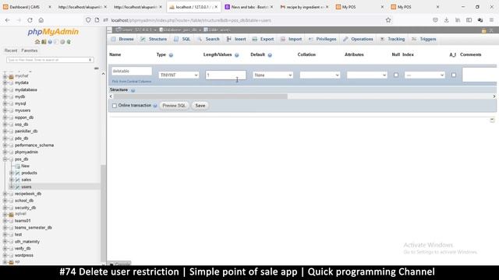Click Length/Values help icon
Viewport: 499px width, 280px height.
pos(237,55)
